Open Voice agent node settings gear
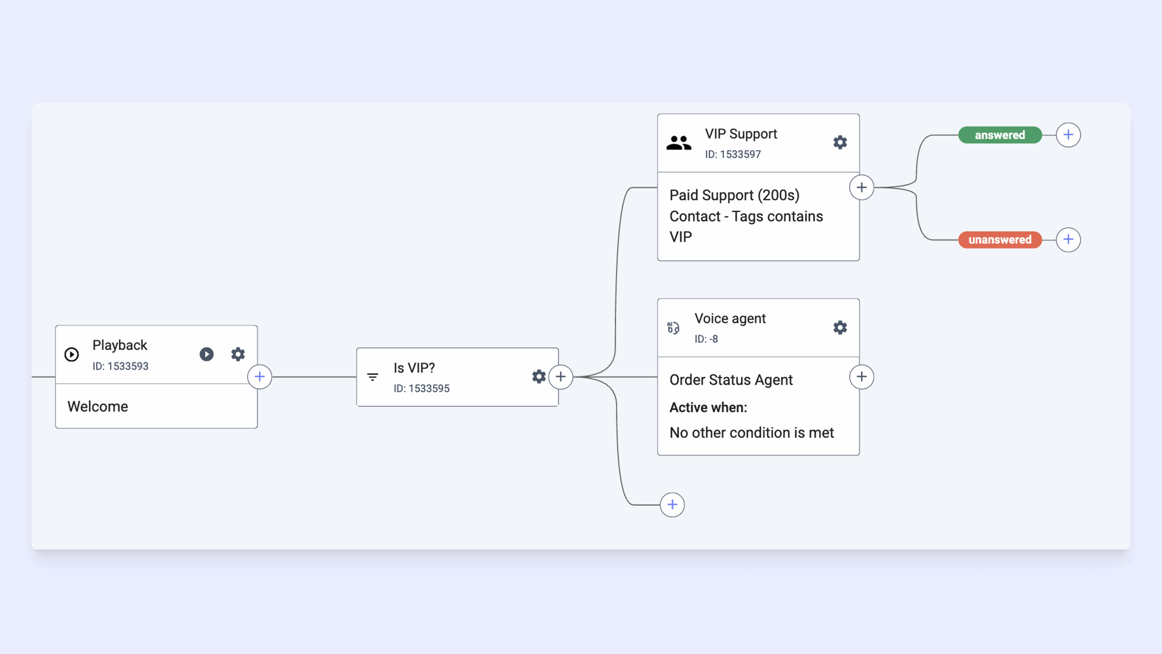This screenshot has width=1162, height=654. pyautogui.click(x=840, y=327)
